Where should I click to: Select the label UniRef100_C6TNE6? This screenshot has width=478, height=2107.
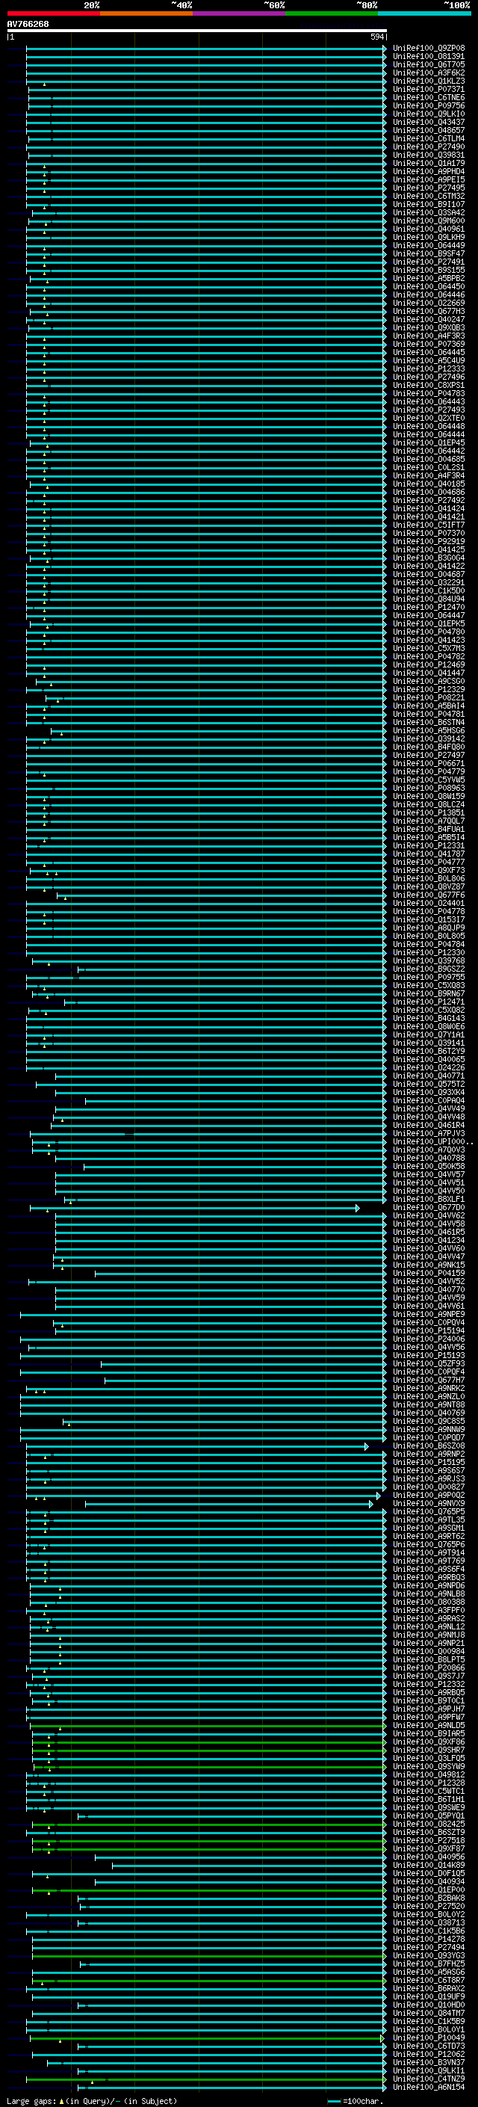pyautogui.click(x=429, y=97)
